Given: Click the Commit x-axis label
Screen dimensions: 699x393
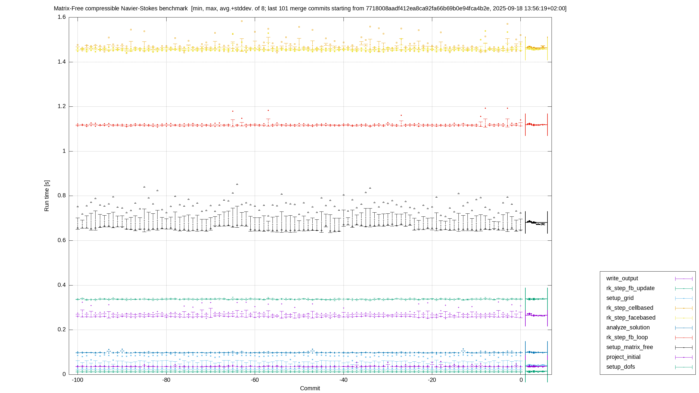Looking at the screenshot, I should click(310, 388).
